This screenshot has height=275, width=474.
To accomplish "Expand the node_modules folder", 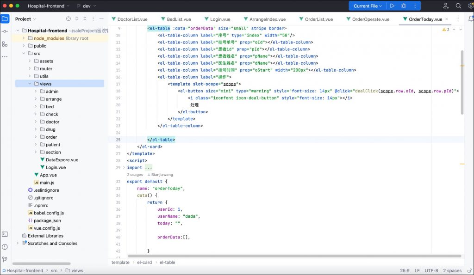I will (24, 38).
